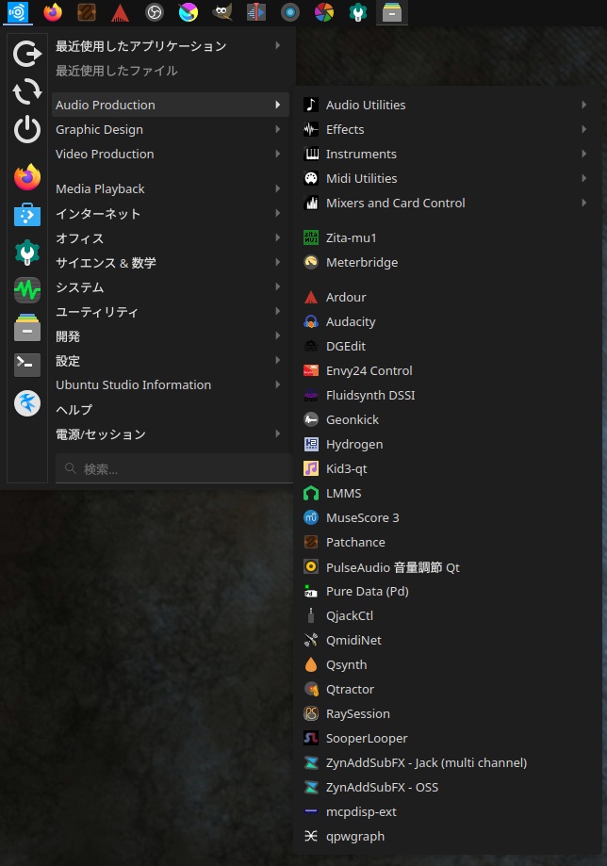
Task: Open Zita-mu1 entry
Action: click(448, 238)
